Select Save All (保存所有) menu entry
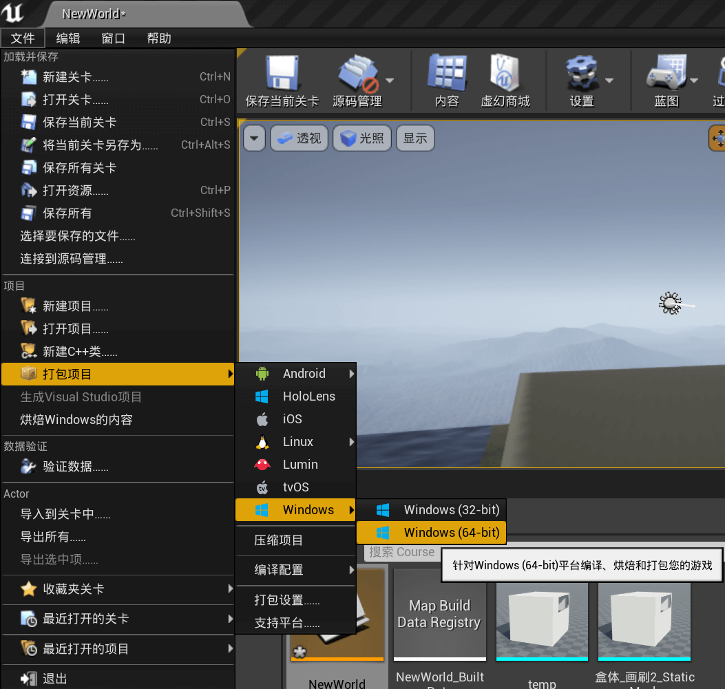This screenshot has height=689, width=725. click(118, 213)
